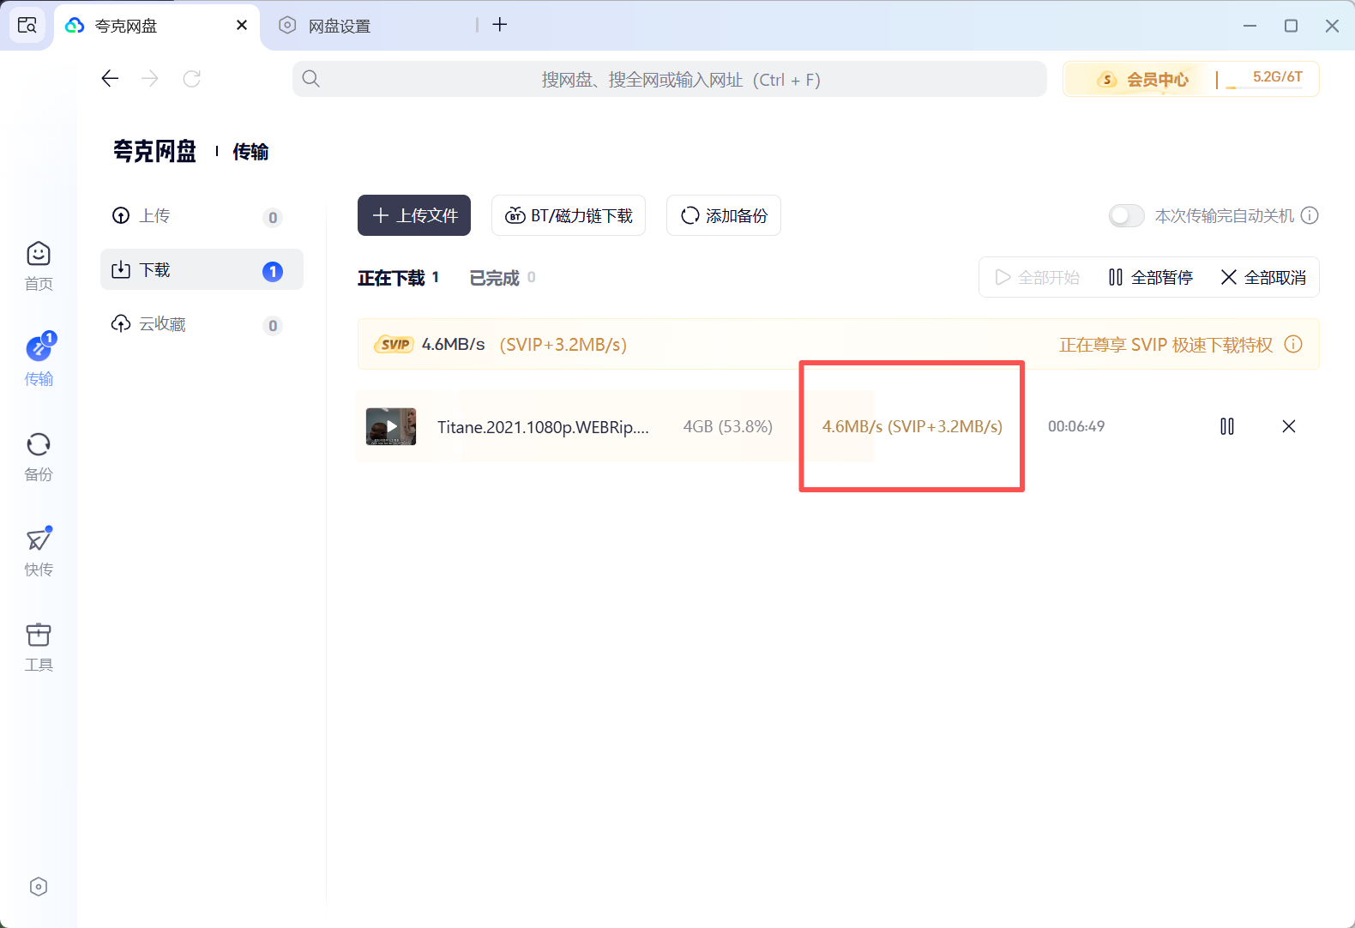Click the info icon beside SVIP极速下载特权
The width and height of the screenshot is (1355, 928).
pyautogui.click(x=1293, y=344)
